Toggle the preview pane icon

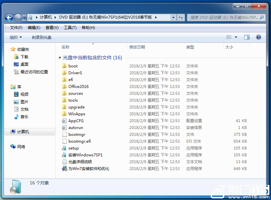pos(247,37)
